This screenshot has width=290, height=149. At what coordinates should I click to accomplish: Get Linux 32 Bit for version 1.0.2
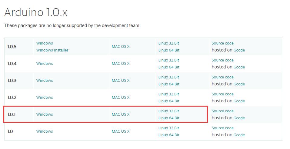tap(169, 94)
